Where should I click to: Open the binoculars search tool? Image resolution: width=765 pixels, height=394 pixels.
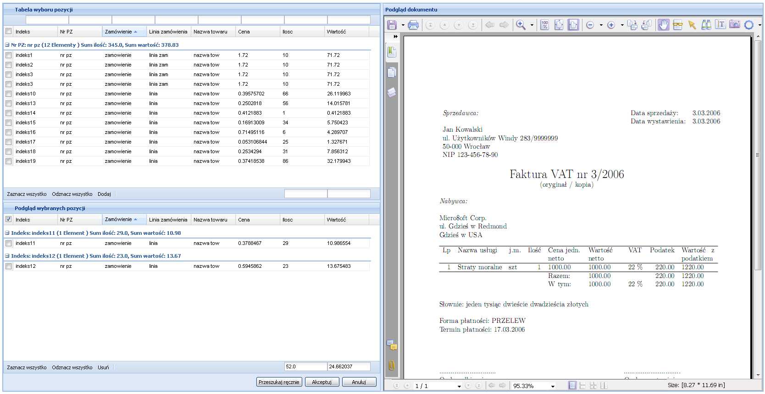point(706,25)
